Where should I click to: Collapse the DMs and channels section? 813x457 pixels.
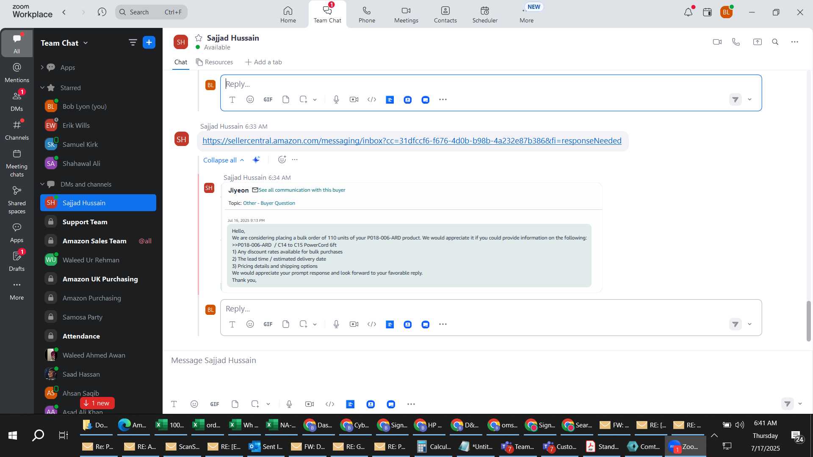click(42, 184)
